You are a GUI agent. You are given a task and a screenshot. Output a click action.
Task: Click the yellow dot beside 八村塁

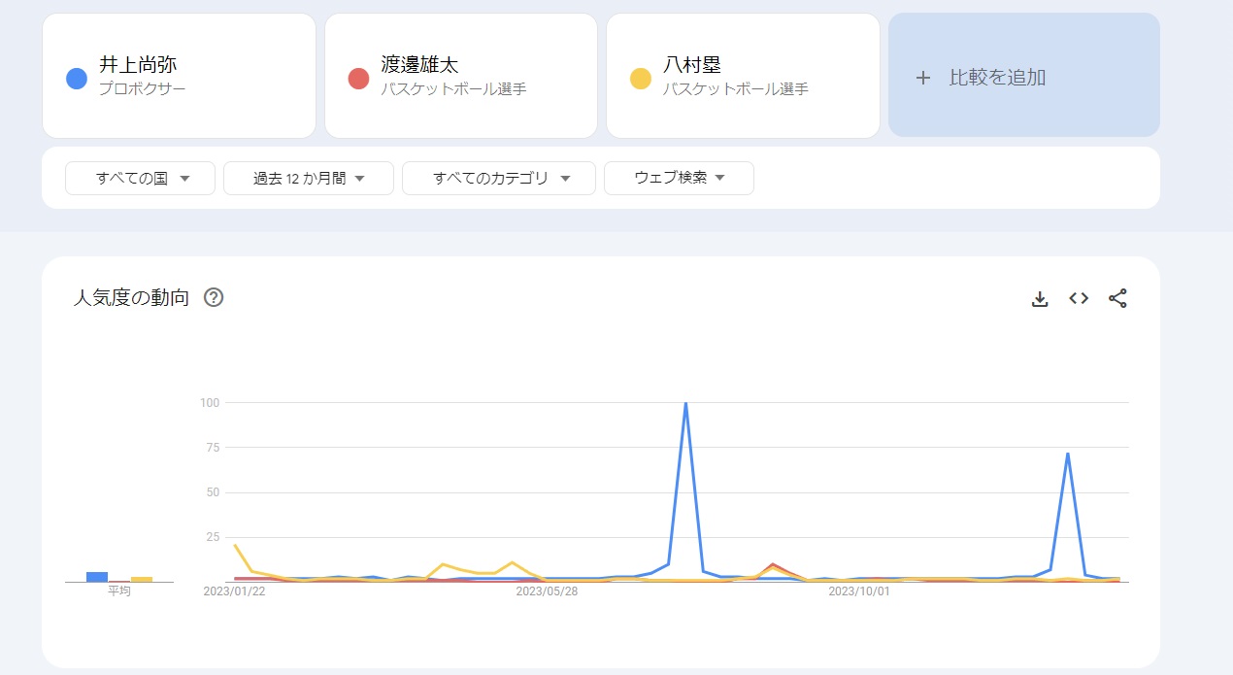[x=640, y=79]
